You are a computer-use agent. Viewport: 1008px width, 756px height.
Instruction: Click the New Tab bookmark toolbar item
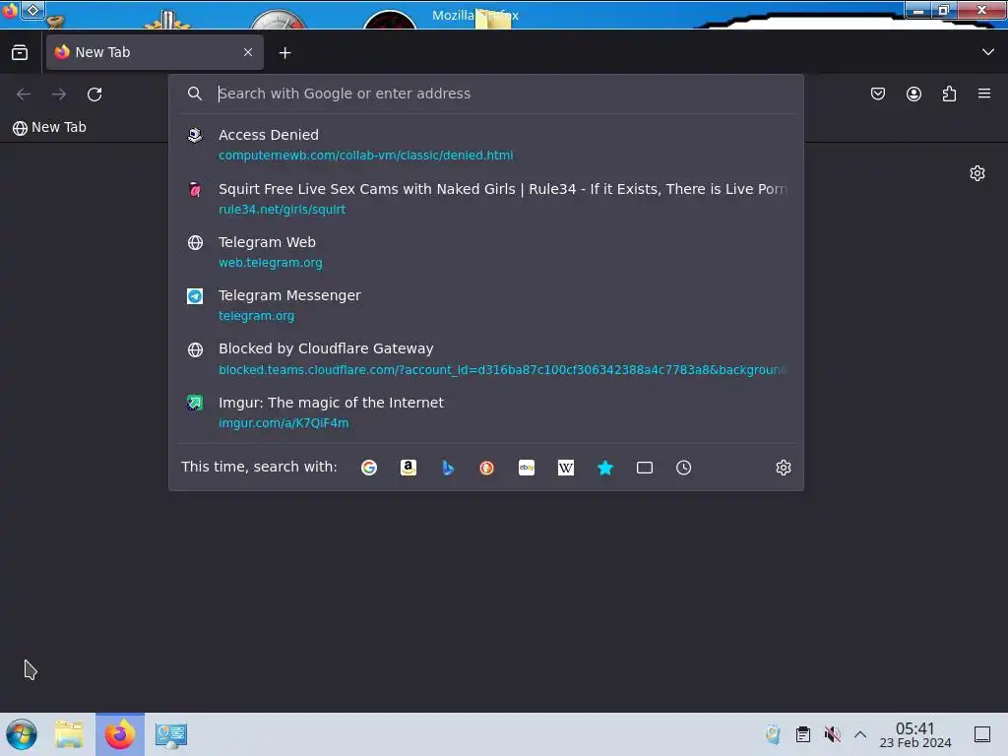[49, 127]
